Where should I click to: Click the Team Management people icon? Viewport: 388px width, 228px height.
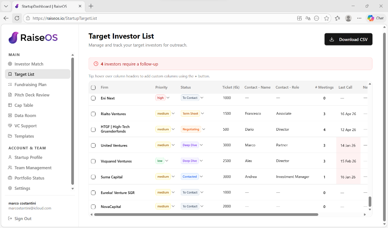10,168
